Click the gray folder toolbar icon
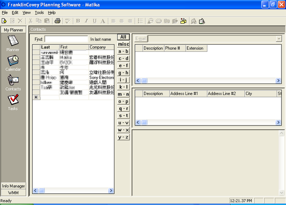The width and height of the screenshot is (286, 205). pyautogui.click(x=167, y=21)
